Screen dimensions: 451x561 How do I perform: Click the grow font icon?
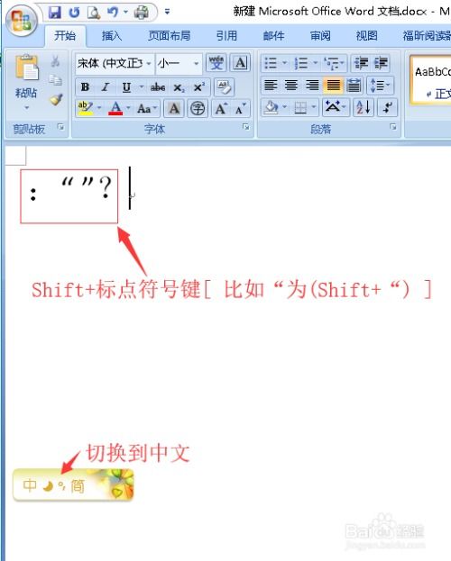221,108
